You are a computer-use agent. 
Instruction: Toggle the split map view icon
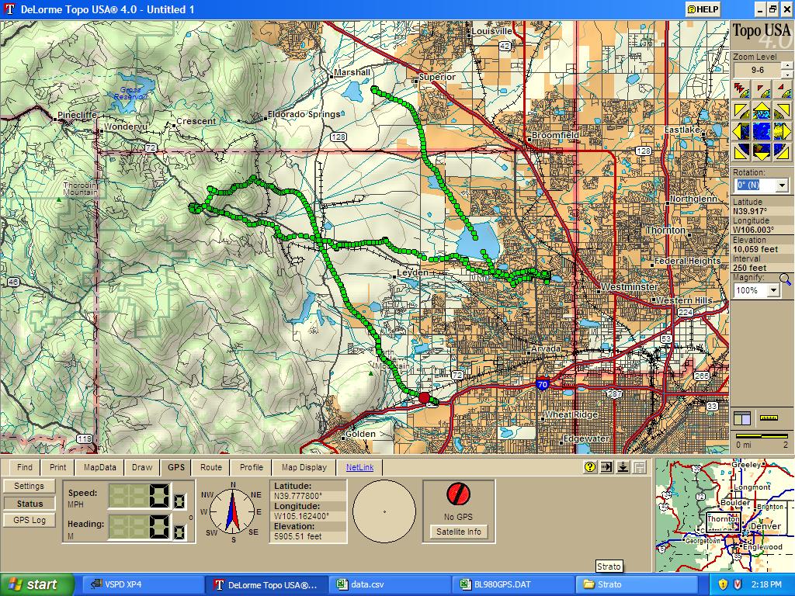(742, 418)
